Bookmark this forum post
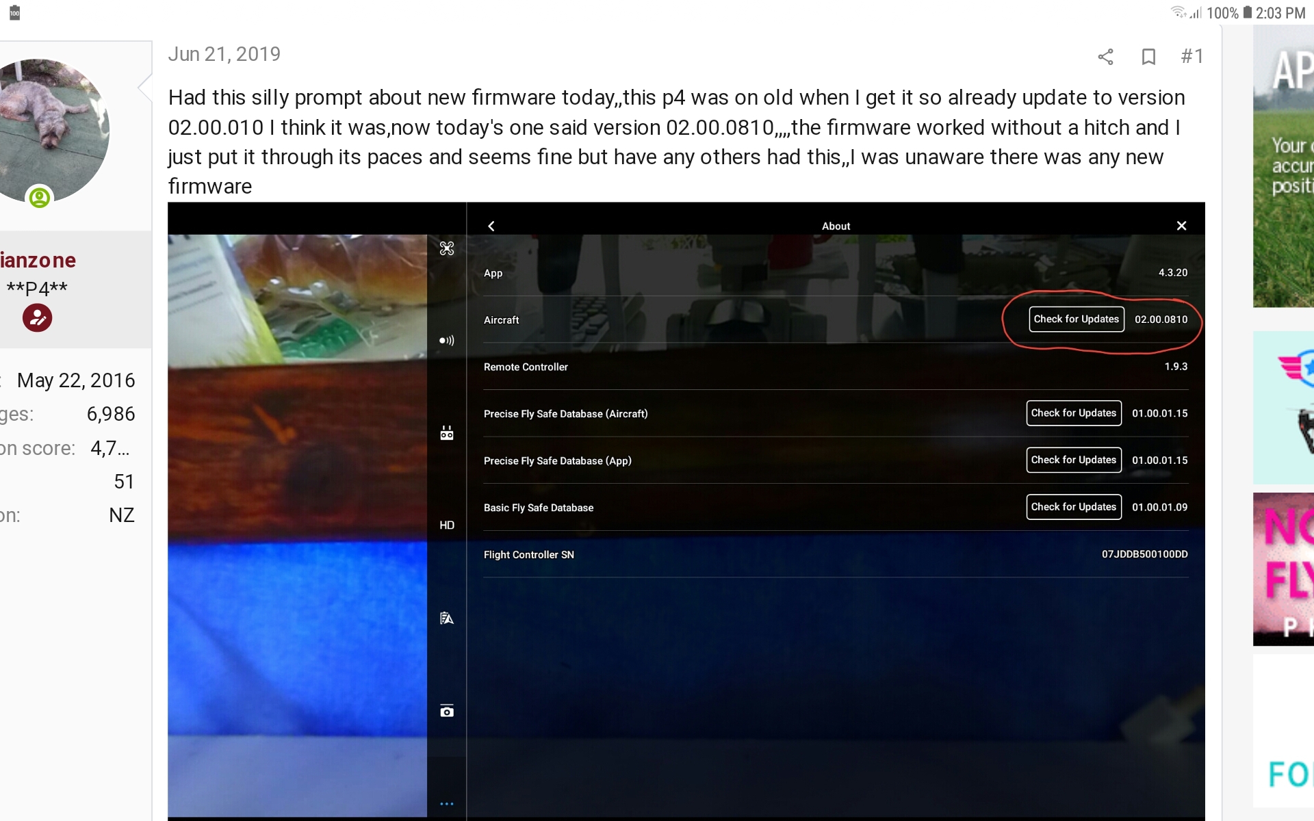 point(1148,56)
